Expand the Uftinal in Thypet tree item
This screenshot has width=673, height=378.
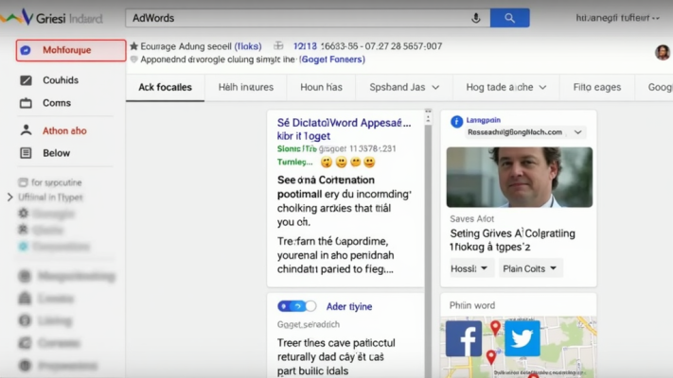(9, 197)
